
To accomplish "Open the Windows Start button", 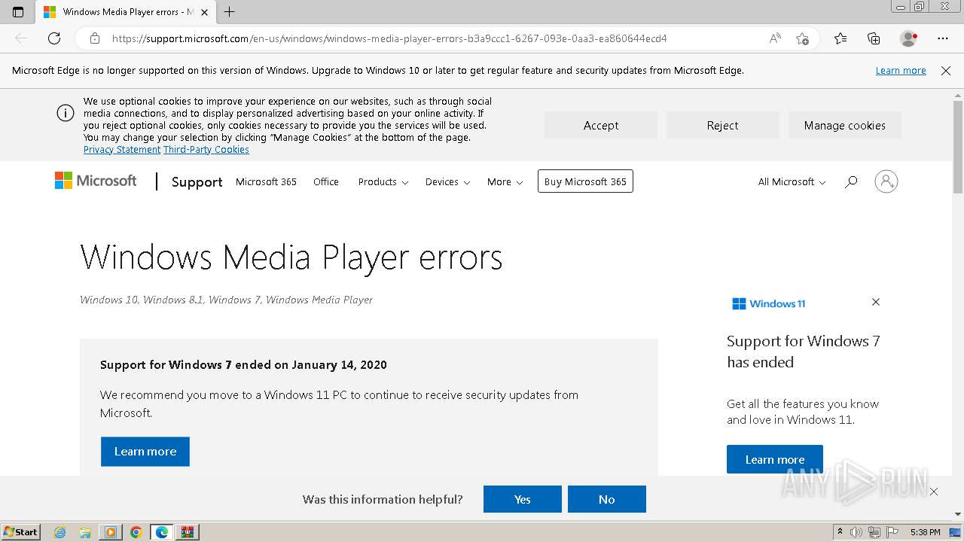I will click(x=20, y=531).
